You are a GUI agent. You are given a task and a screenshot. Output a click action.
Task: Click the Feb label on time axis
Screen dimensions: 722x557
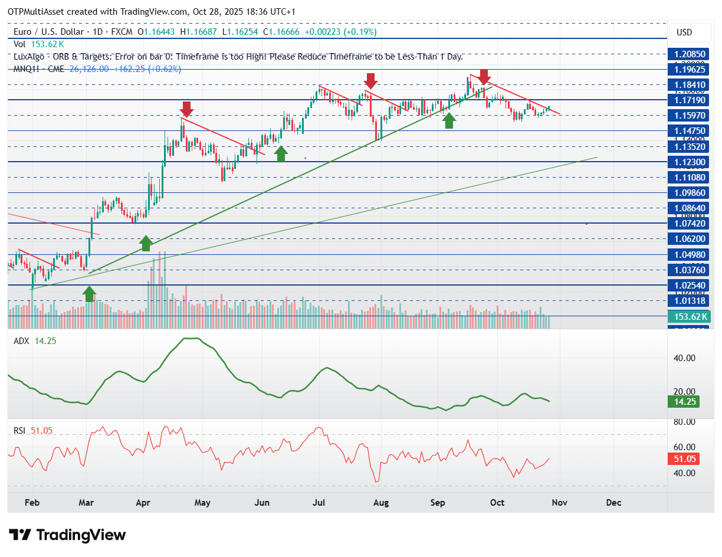click(x=32, y=503)
